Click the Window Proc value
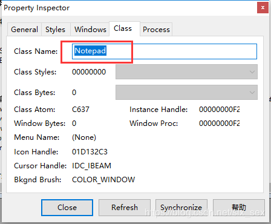 tap(220, 124)
